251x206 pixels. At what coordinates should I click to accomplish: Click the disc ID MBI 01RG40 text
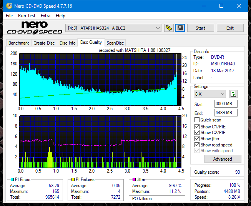(223, 64)
